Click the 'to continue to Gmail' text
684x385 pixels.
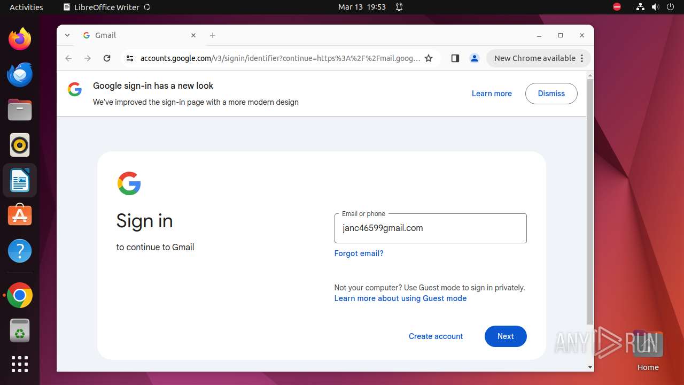(x=155, y=247)
